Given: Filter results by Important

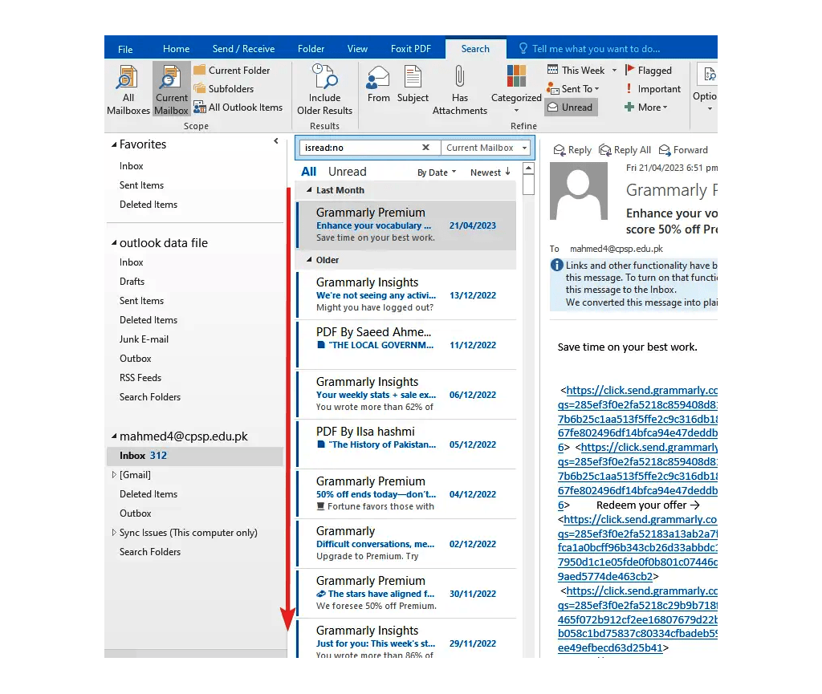Looking at the screenshot, I should click(x=653, y=88).
